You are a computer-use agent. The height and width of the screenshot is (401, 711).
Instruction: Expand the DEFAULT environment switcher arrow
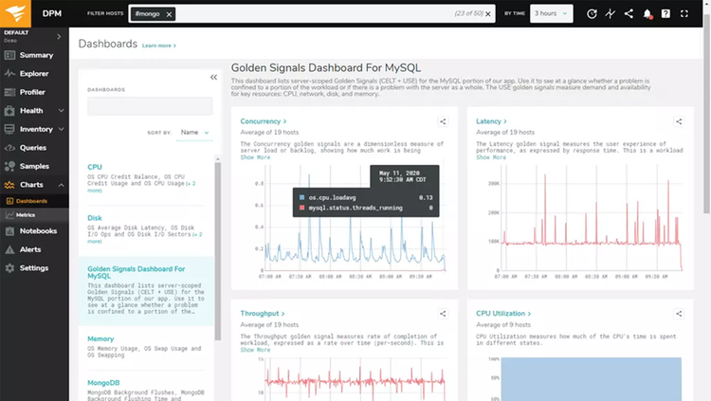(59, 36)
